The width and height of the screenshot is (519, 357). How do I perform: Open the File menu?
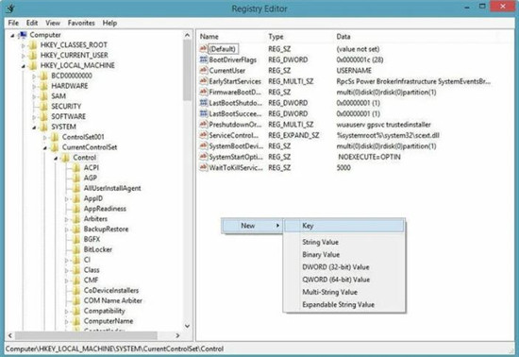click(x=13, y=23)
